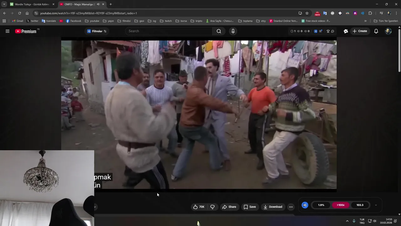Open the vidIQ list icon with dot

click(321, 31)
